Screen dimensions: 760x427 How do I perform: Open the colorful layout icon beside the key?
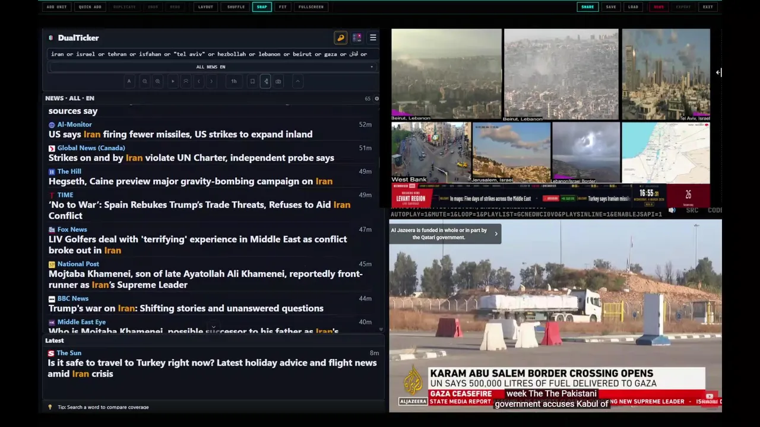click(357, 38)
